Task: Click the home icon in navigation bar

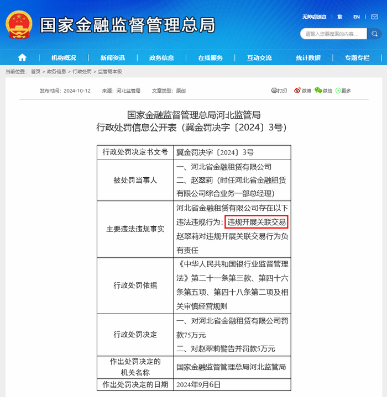Action: pyautogui.click(x=22, y=58)
